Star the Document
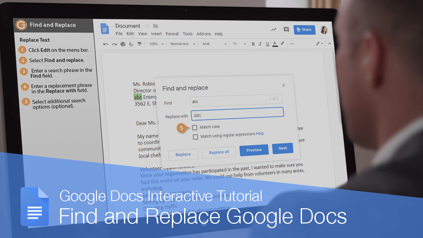423x238 pixels. click(x=147, y=25)
